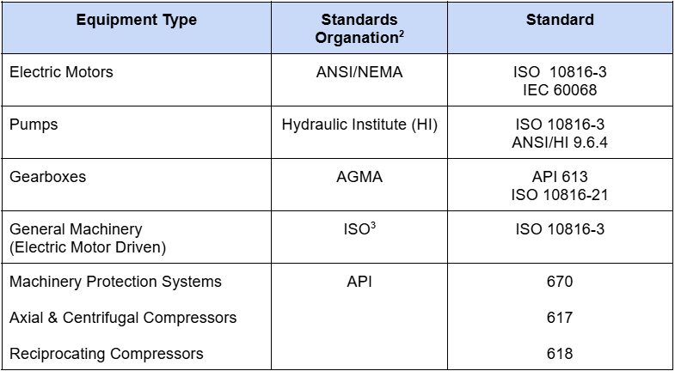This screenshot has width=675, height=371.
Task: Select the Pumps row label
Action: click(x=33, y=125)
